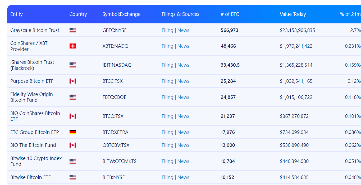Click the US flag for iShares Bitcoin Trust
The height and width of the screenshot is (185, 361).
pos(73,65)
